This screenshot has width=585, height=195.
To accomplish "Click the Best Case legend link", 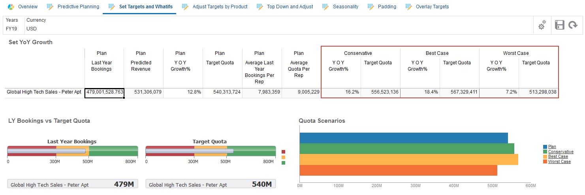I will pos(558,157).
